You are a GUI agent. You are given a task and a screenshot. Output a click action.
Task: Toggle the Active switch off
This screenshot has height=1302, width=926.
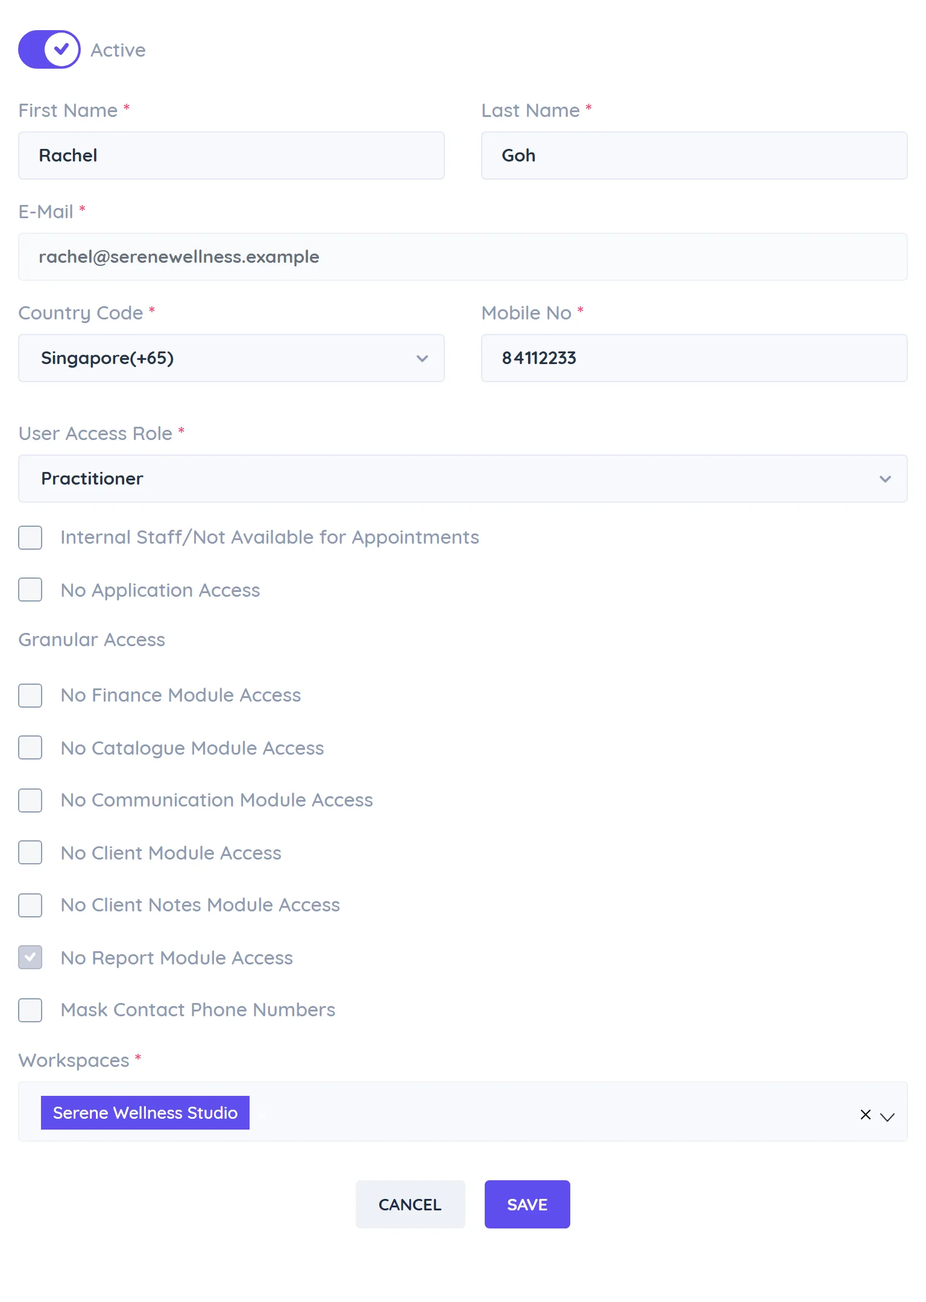[x=49, y=49]
